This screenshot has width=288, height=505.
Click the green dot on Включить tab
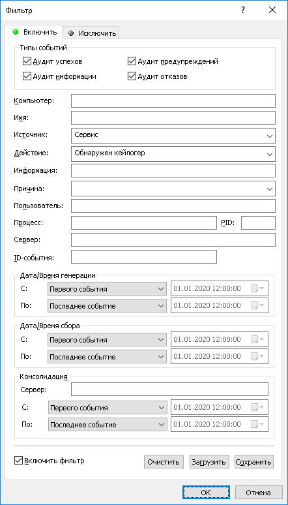(15, 32)
